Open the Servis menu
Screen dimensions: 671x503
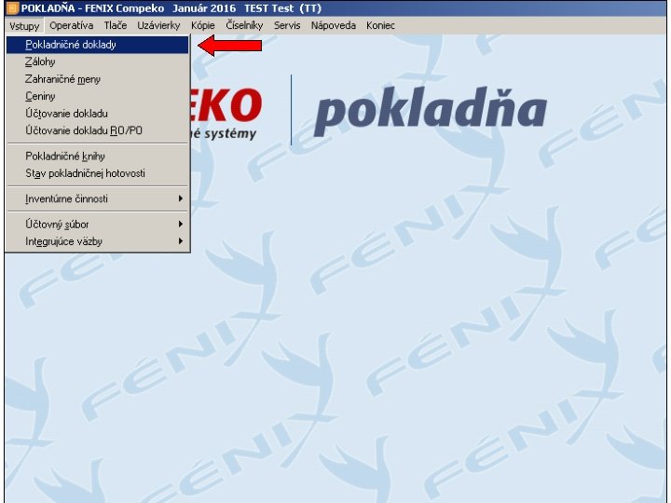pyautogui.click(x=287, y=26)
